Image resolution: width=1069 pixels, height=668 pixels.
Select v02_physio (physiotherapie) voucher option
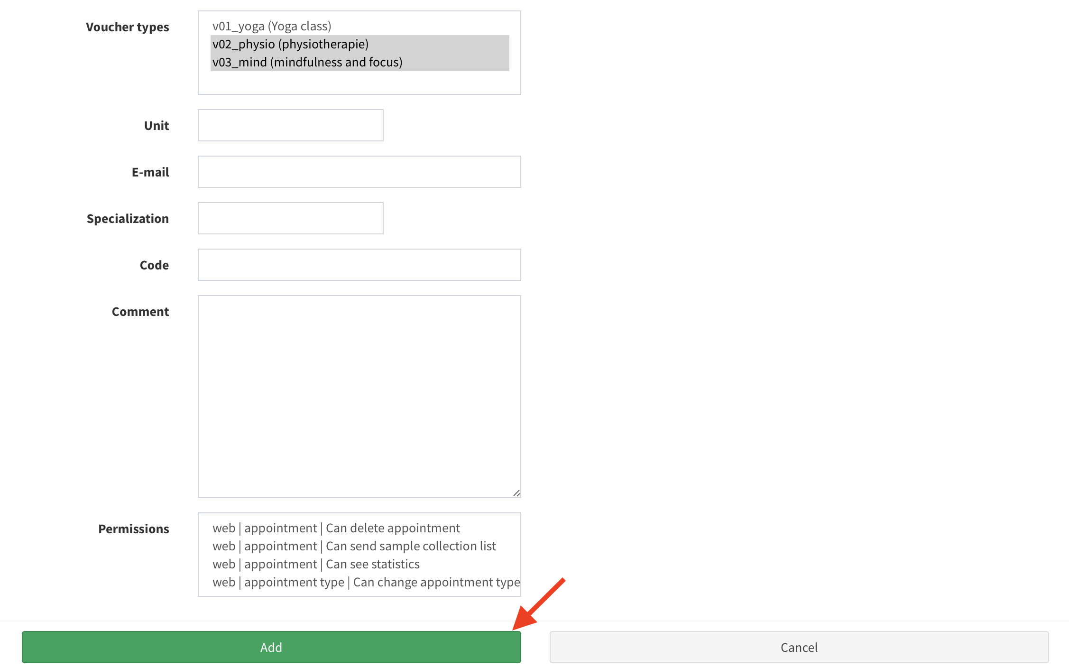click(290, 44)
